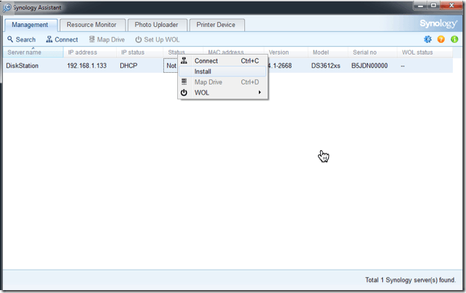Choose Connect in the context menu
Image resolution: width=466 pixels, height=293 pixels.
(222, 61)
